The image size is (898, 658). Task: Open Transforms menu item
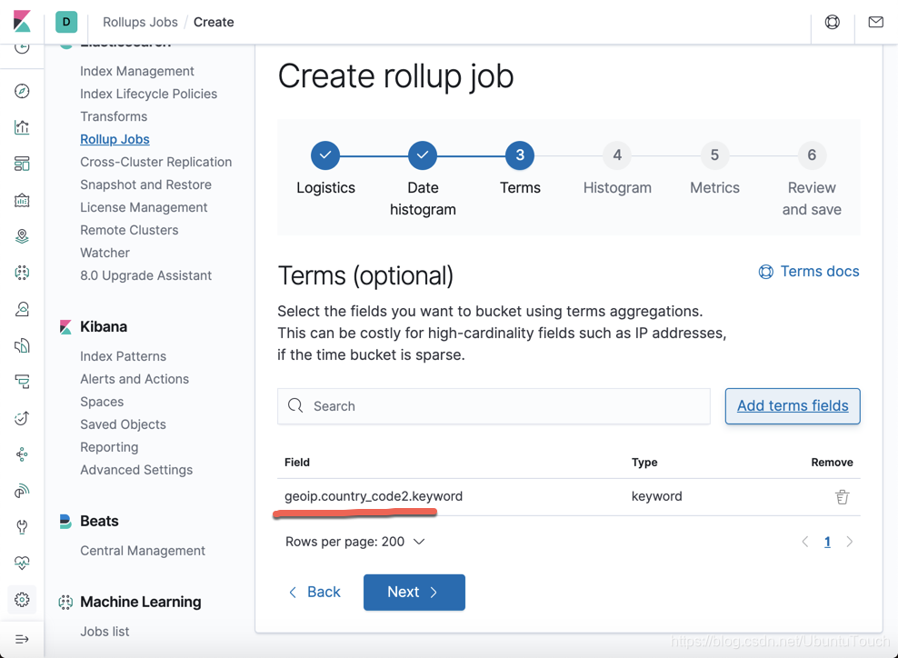(x=114, y=116)
